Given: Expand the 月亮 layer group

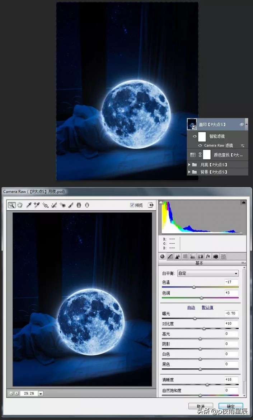Looking at the screenshot, I should coord(189,164).
